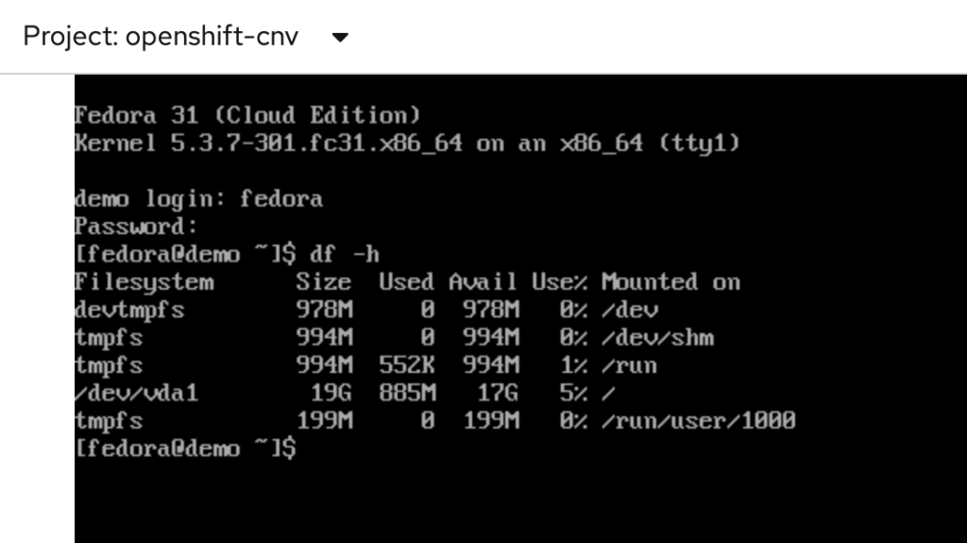This screenshot has height=543, width=967.
Task: Click the 'demo login: fedora' line
Action: click(198, 199)
